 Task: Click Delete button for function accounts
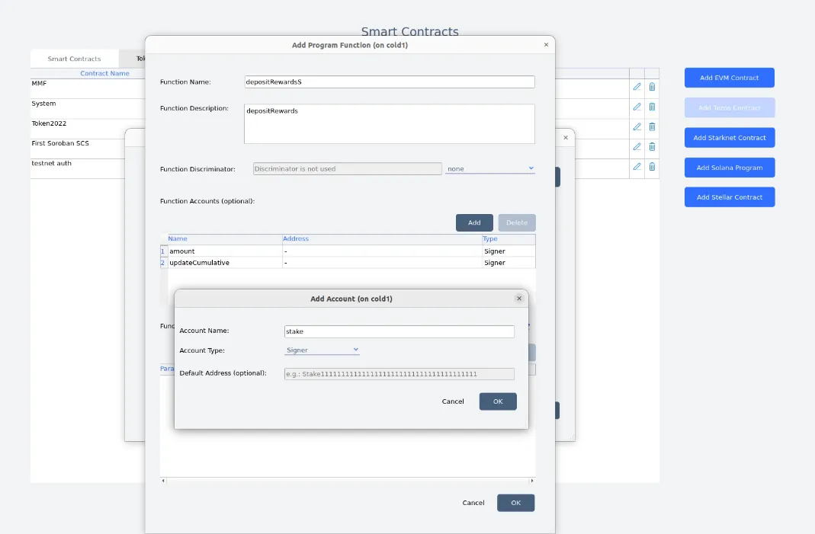[x=517, y=223]
